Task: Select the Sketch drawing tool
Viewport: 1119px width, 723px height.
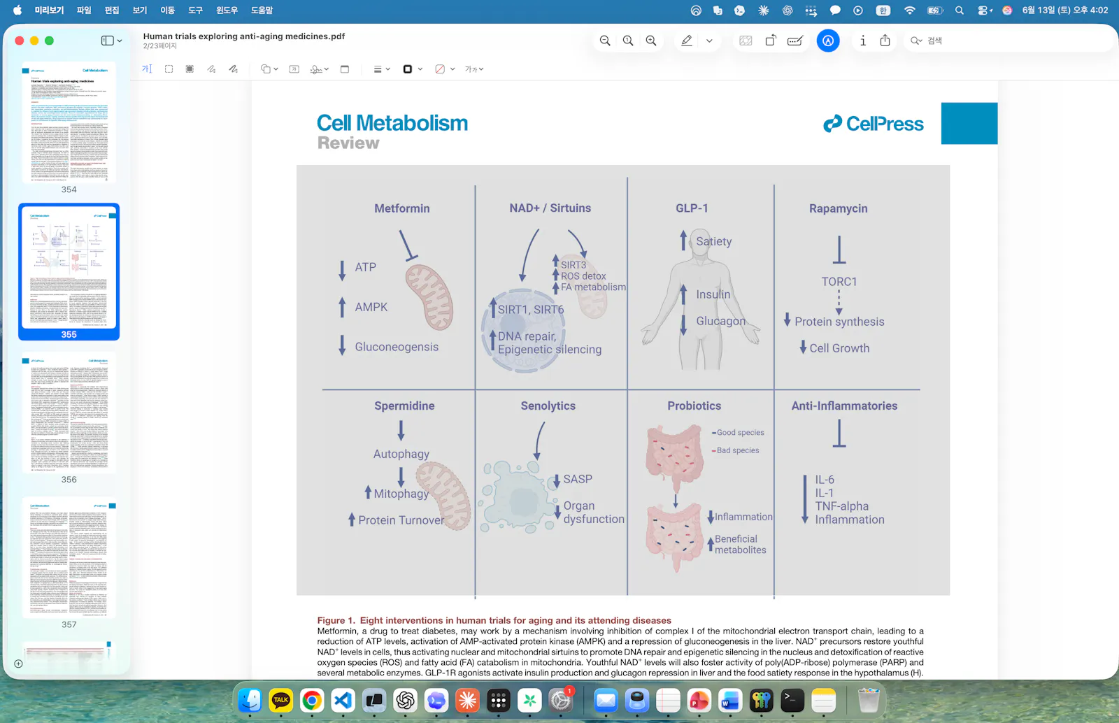Action: tap(211, 69)
